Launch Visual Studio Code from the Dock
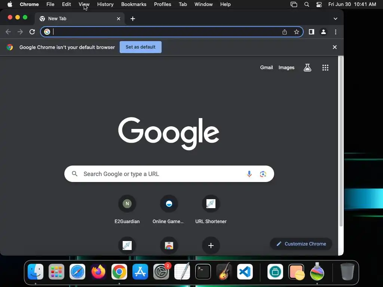The height and width of the screenshot is (287, 383). click(245, 272)
